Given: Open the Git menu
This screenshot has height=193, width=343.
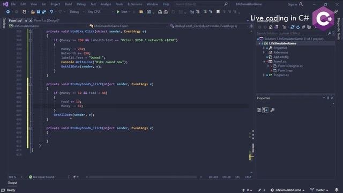Looking at the screenshot, I should pos(44,4).
